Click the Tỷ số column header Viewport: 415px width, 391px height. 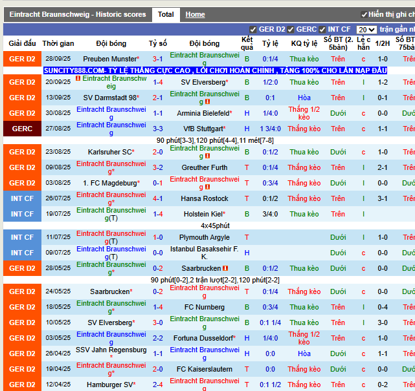tap(158, 43)
